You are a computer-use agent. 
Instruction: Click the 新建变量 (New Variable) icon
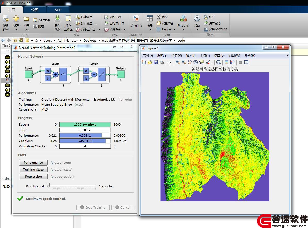78,17
